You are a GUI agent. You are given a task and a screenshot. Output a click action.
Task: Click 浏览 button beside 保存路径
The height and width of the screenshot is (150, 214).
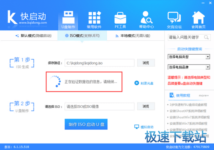click(146, 63)
